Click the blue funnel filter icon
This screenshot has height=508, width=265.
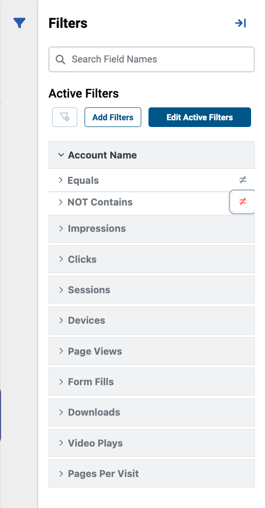[x=20, y=23]
